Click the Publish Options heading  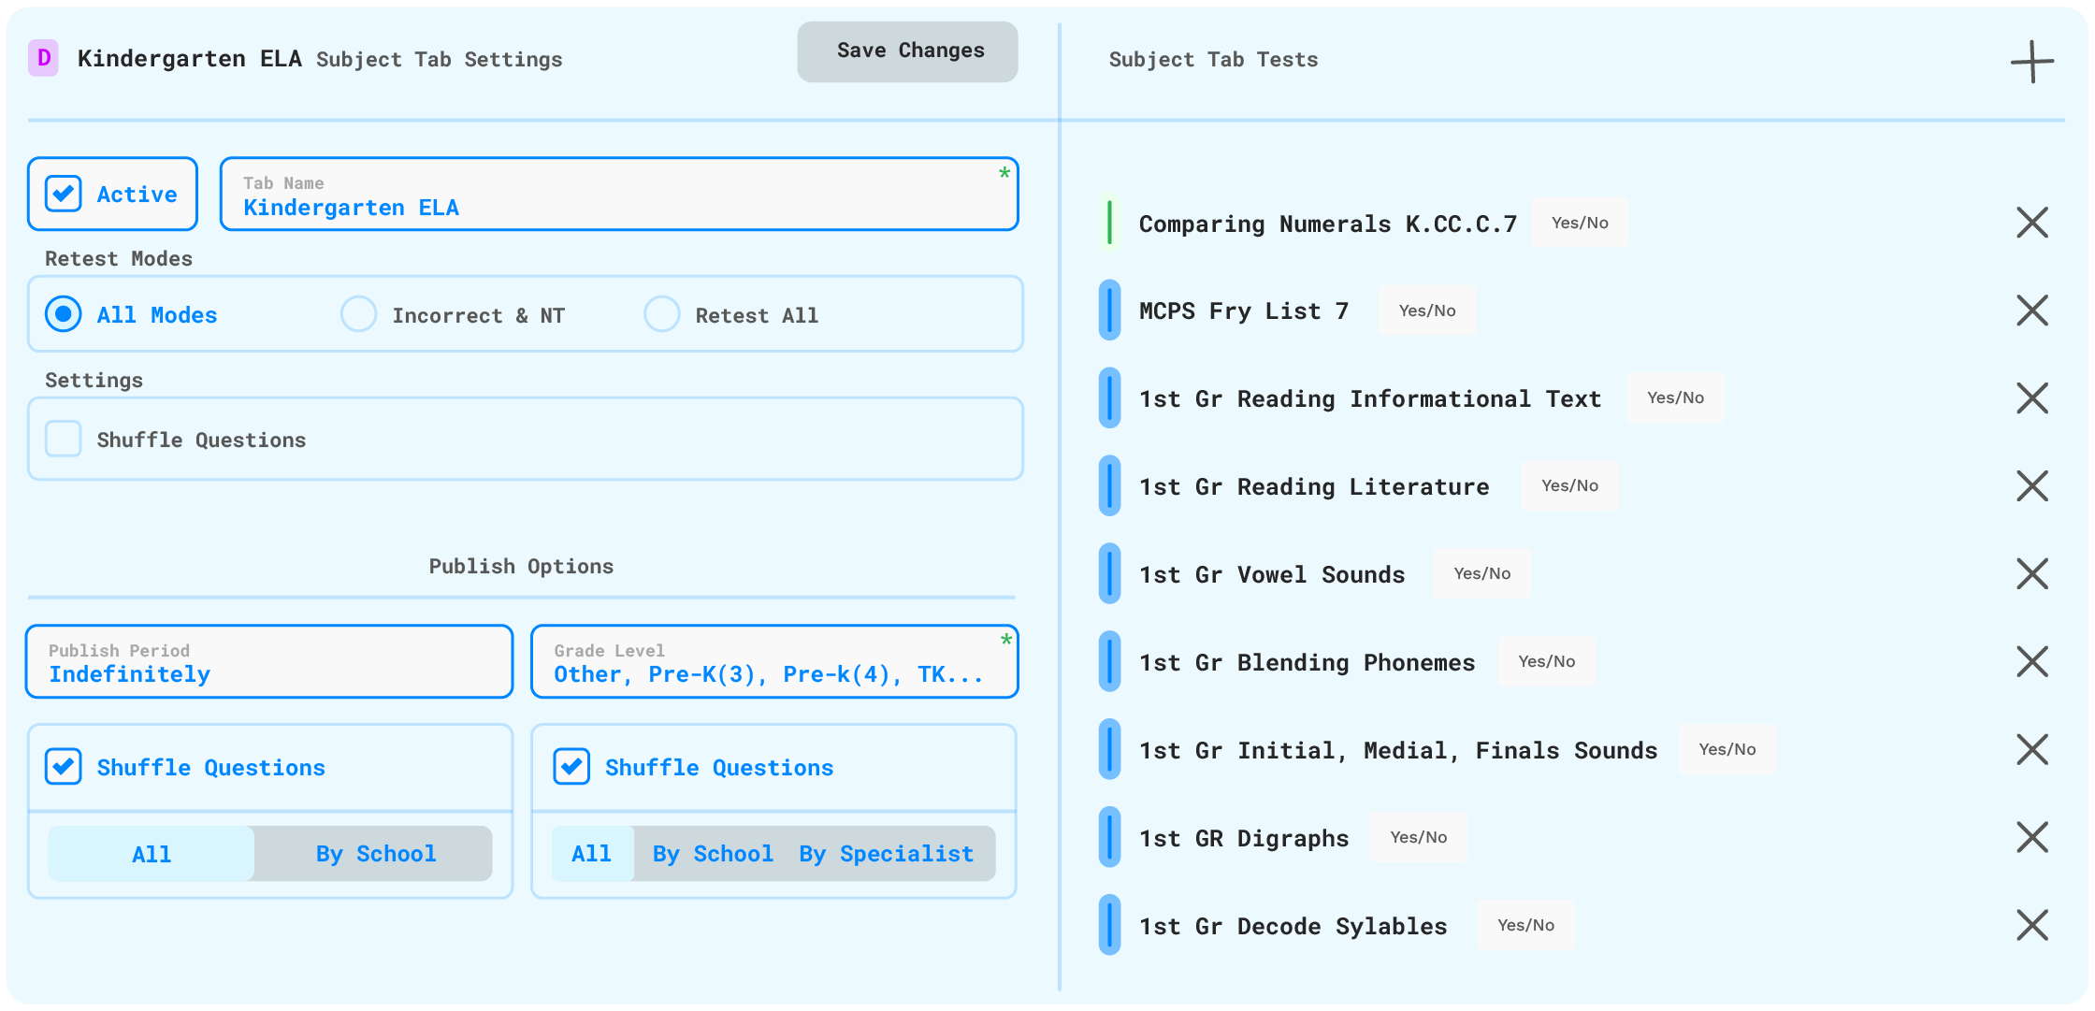[x=521, y=567]
